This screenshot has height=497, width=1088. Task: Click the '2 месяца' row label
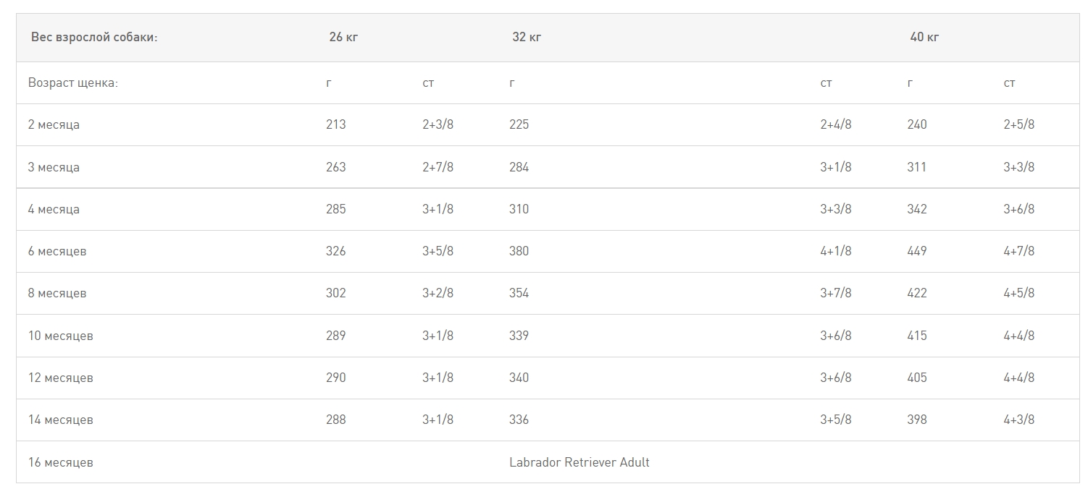click(x=54, y=125)
